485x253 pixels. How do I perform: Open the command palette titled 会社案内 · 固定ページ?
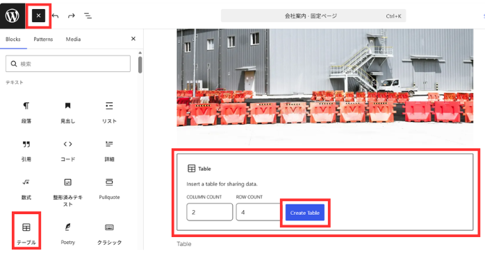[x=313, y=16]
